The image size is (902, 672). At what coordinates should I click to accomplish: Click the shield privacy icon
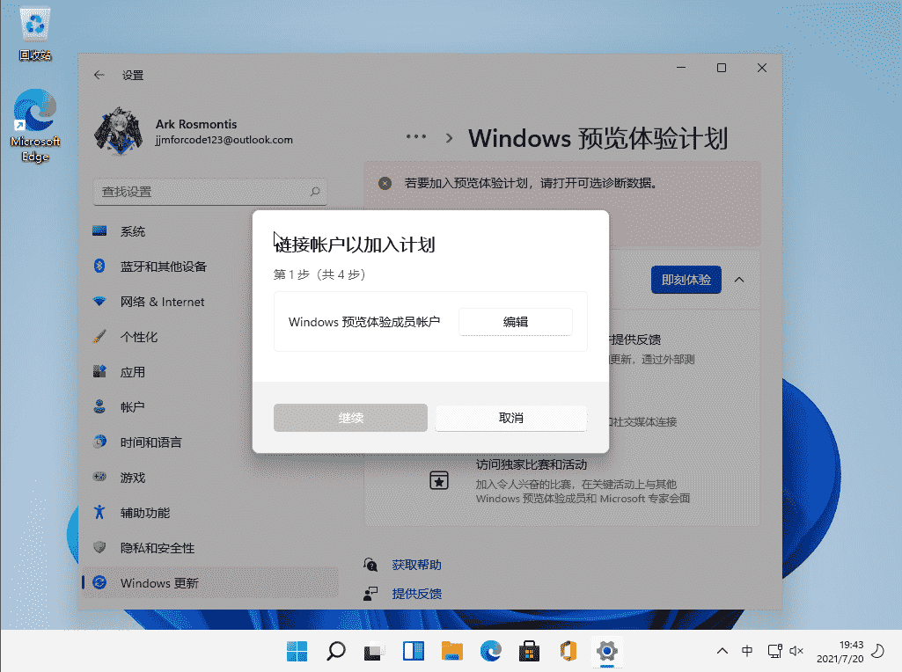click(x=99, y=547)
